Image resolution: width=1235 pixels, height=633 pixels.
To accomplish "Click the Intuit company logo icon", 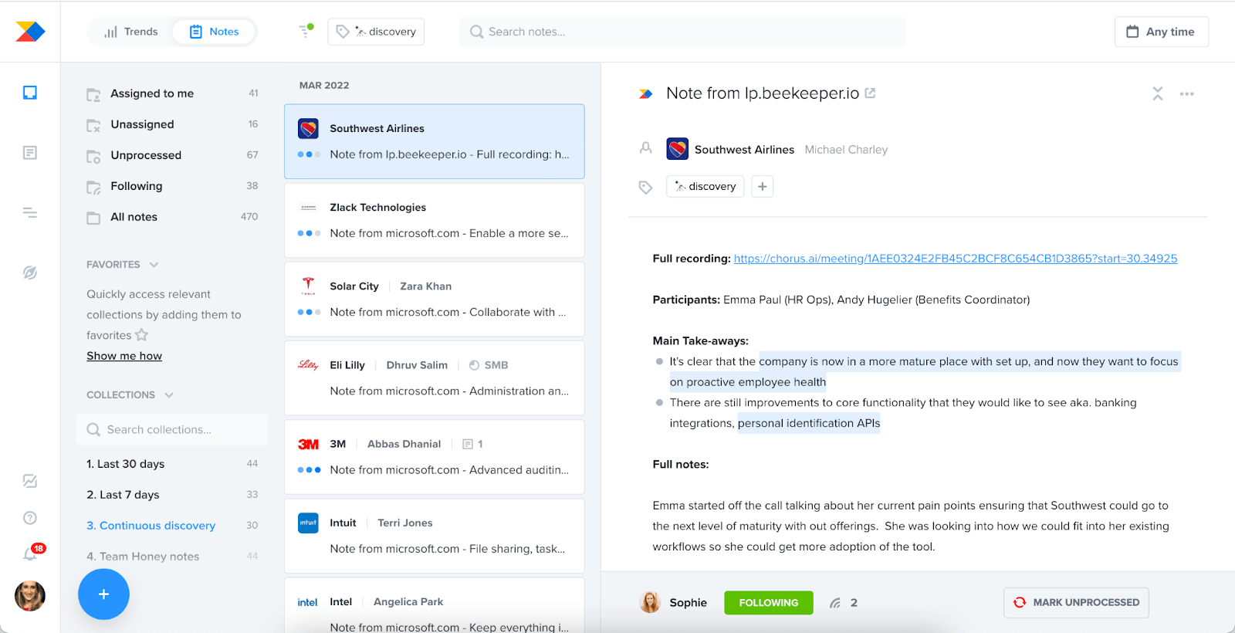I will [308, 523].
